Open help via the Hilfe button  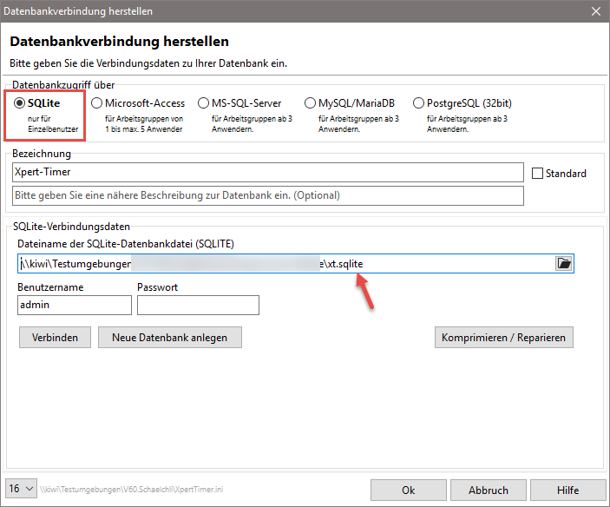click(568, 491)
